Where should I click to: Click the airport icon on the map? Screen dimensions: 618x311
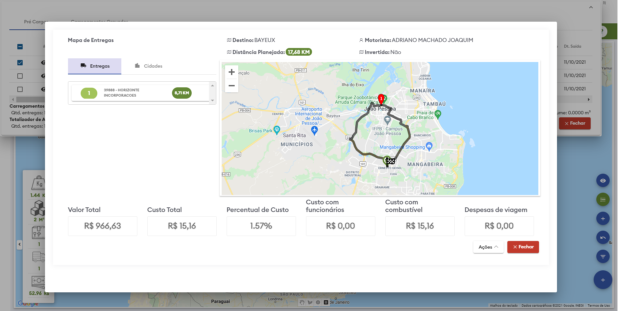[314, 130]
